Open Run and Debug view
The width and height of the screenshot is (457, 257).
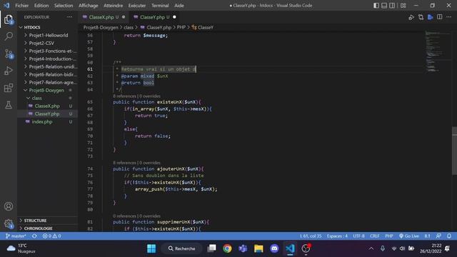click(9, 71)
